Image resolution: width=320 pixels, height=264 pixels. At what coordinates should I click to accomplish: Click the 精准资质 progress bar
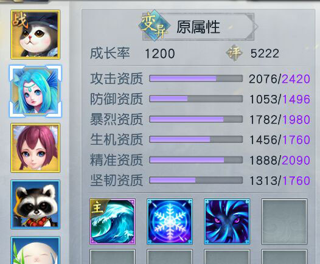pos(196,160)
